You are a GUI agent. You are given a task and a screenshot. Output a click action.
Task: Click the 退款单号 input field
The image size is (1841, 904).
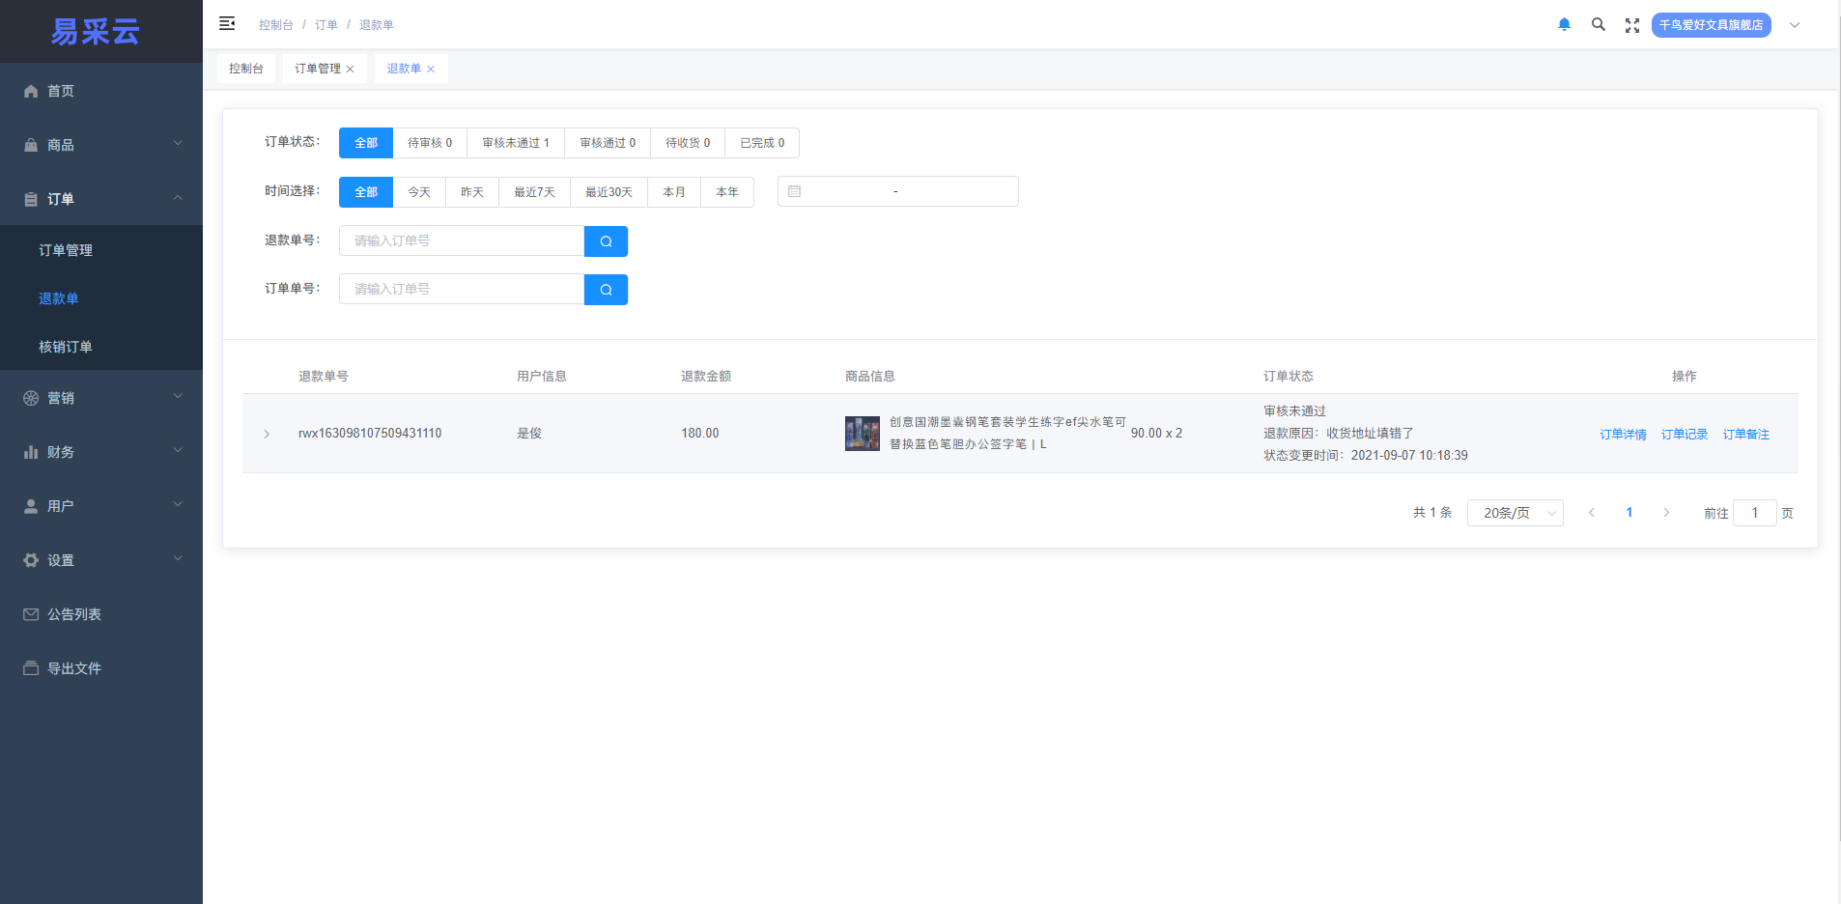click(462, 241)
